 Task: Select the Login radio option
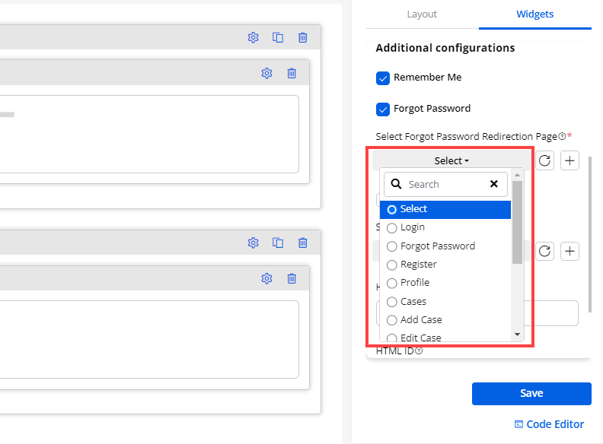click(x=392, y=227)
